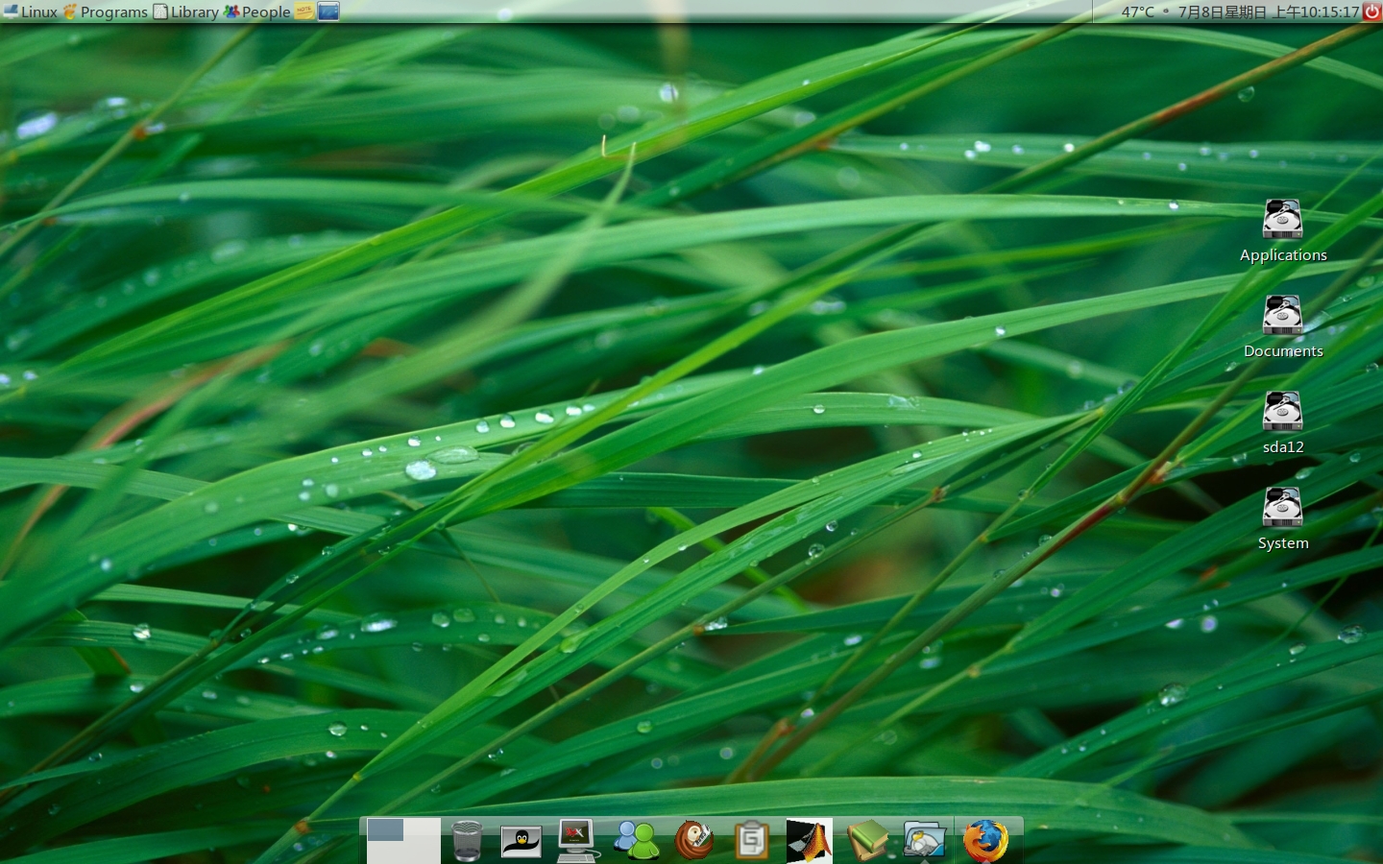Viewport: 1383px width, 864px height.
Task: Open the clipboard manager icon in dock
Action: click(x=752, y=841)
